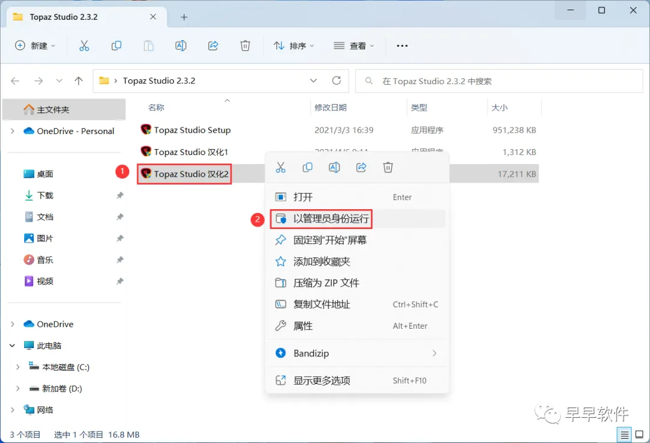Switch to large thumbnails view icon in the status bar

(640, 435)
